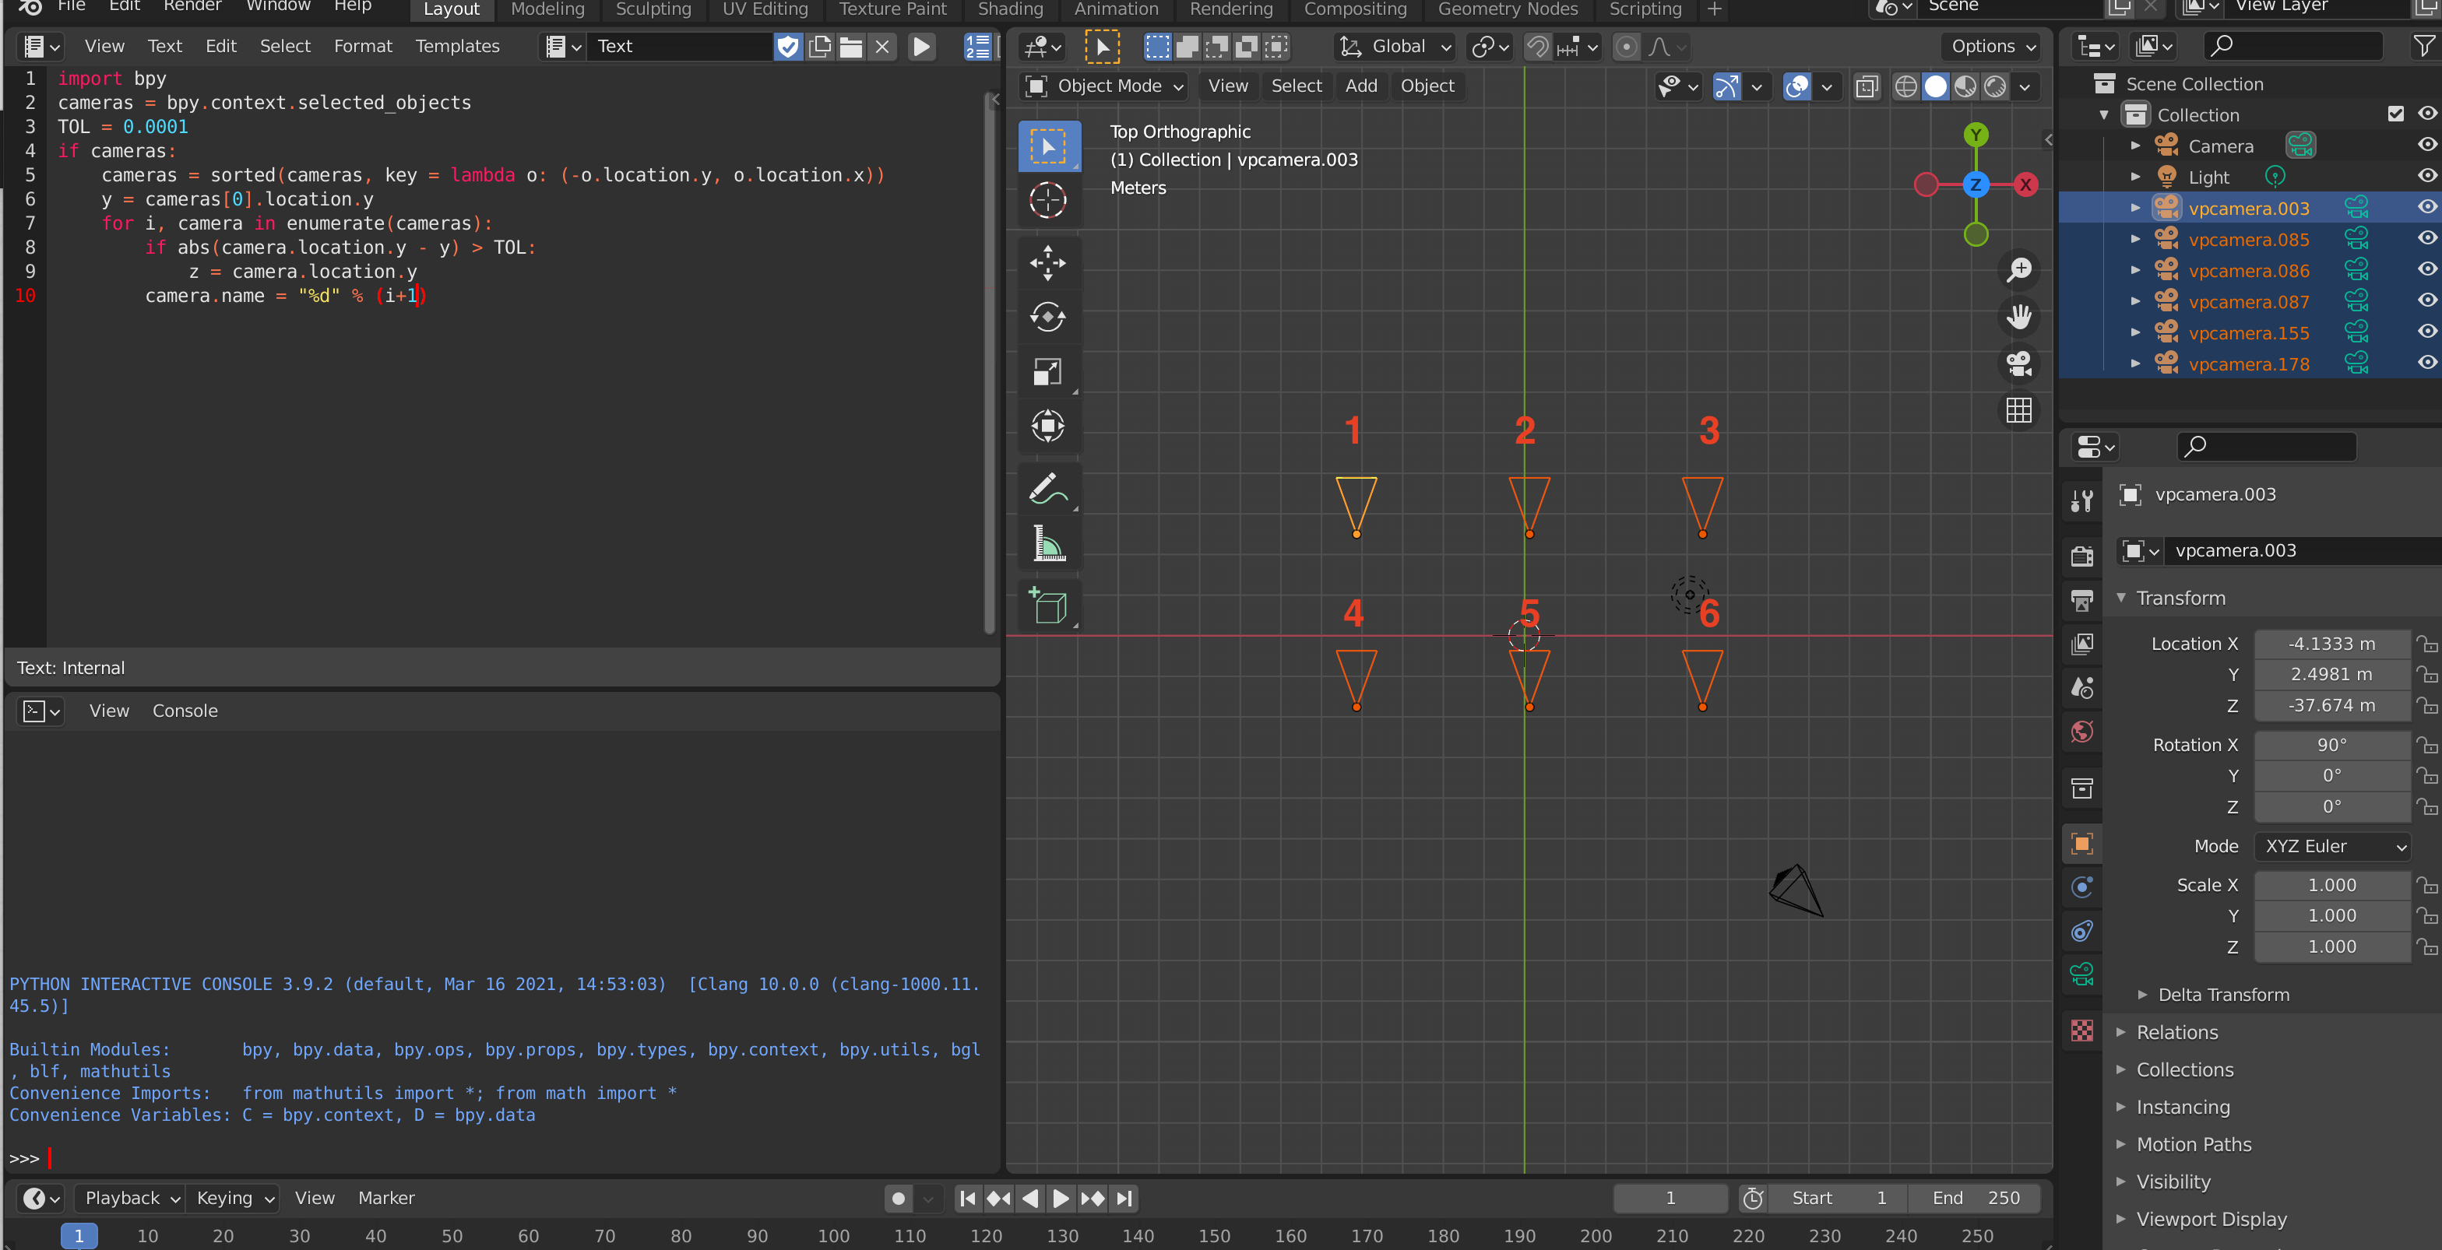Open the World properties tab
Viewport: 2442px width, 1250px height.
pyautogui.click(x=2083, y=732)
